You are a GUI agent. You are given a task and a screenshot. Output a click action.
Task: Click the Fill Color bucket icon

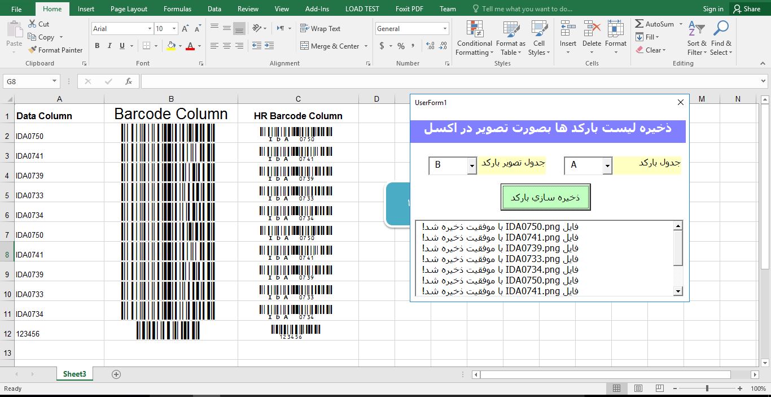(172, 46)
